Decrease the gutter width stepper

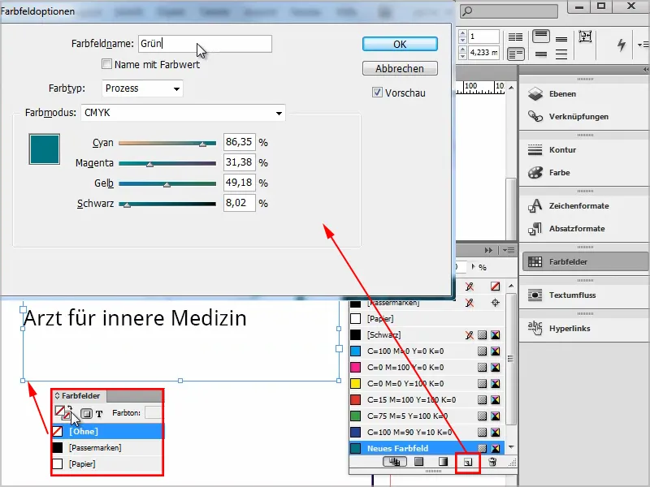pos(463,56)
